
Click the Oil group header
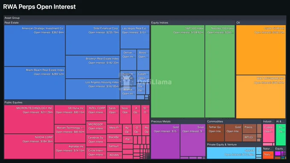point(238,23)
